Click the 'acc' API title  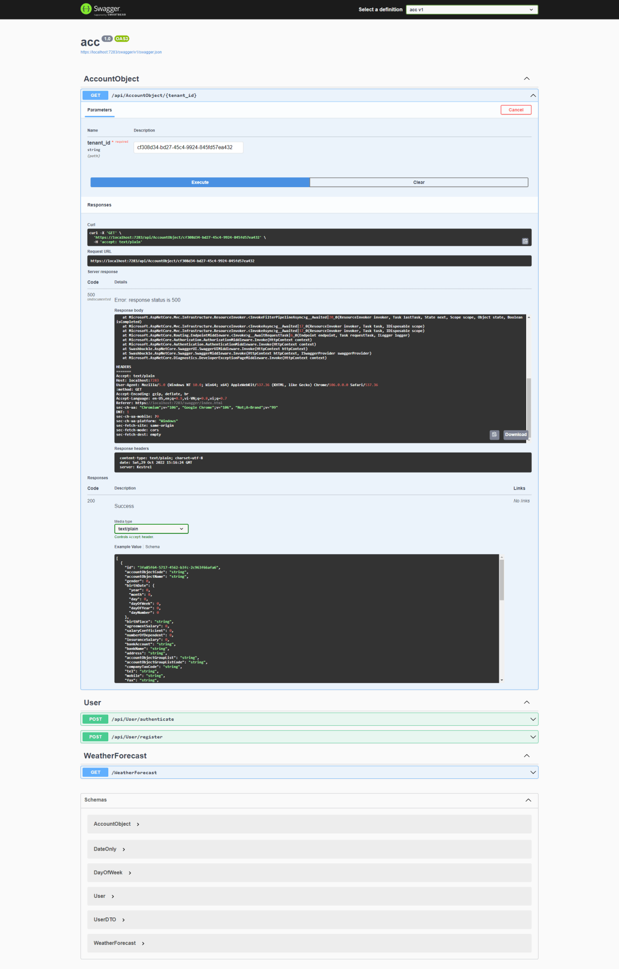tap(90, 42)
